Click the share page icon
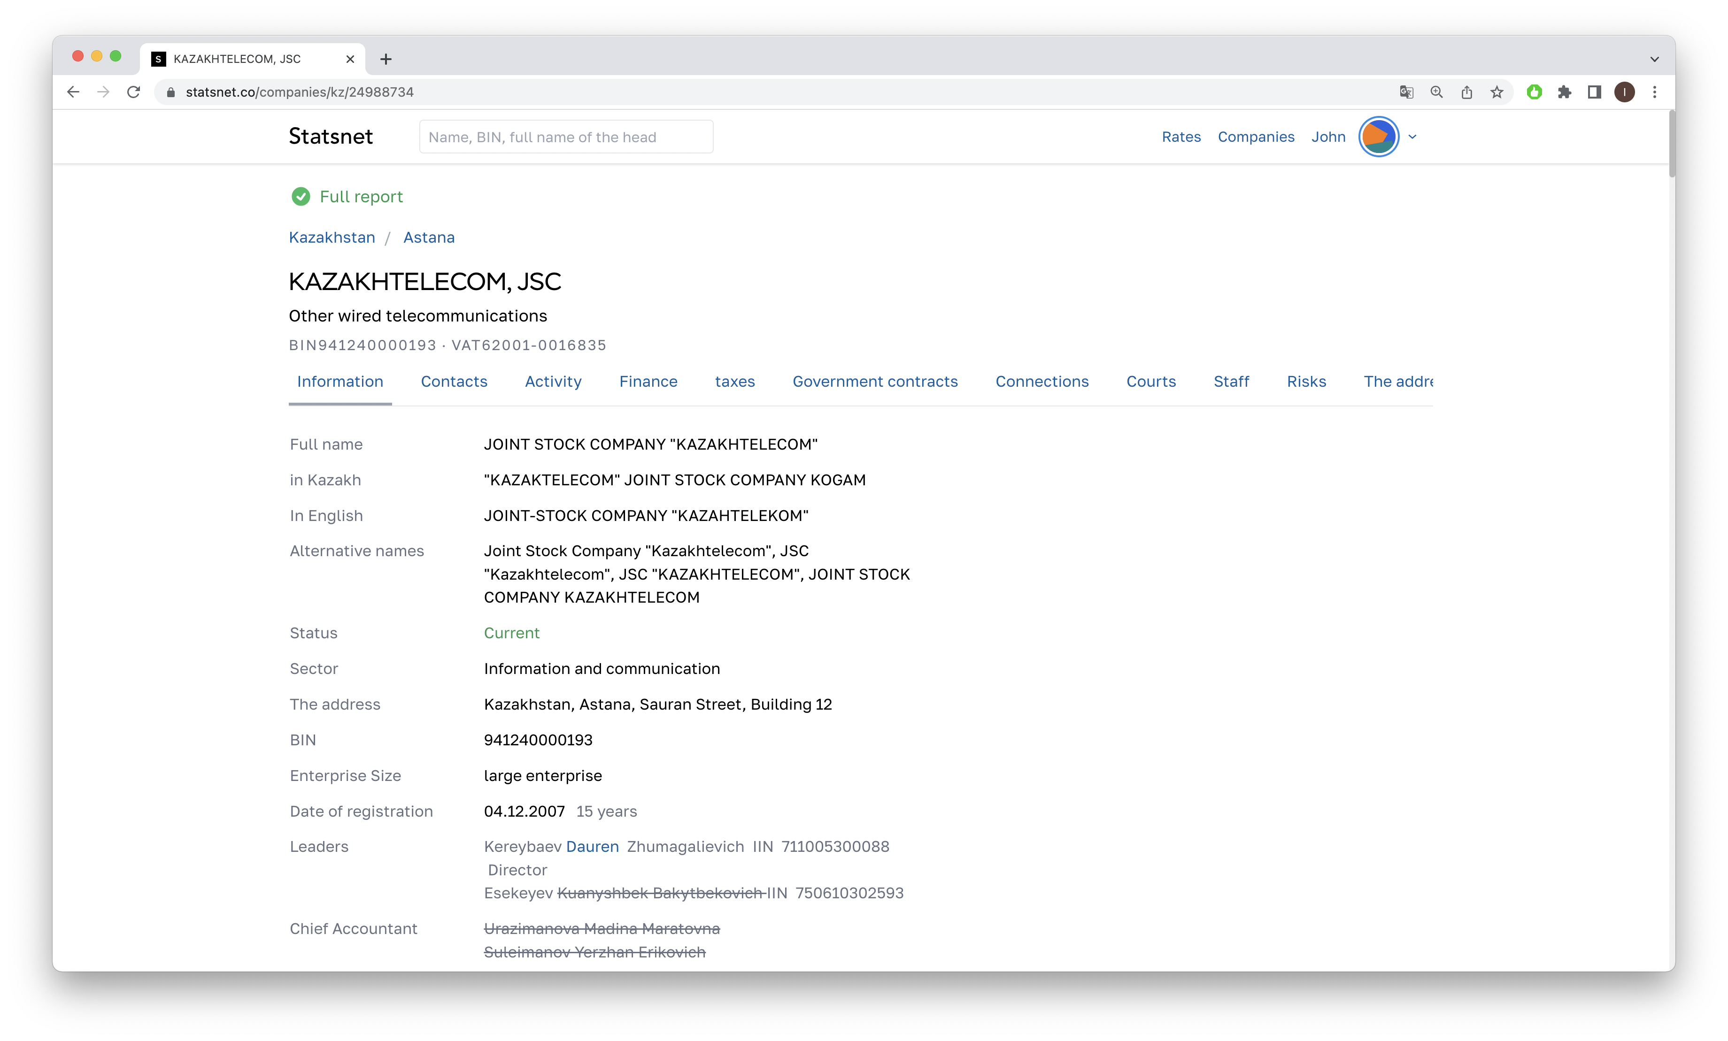 pos(1466,92)
